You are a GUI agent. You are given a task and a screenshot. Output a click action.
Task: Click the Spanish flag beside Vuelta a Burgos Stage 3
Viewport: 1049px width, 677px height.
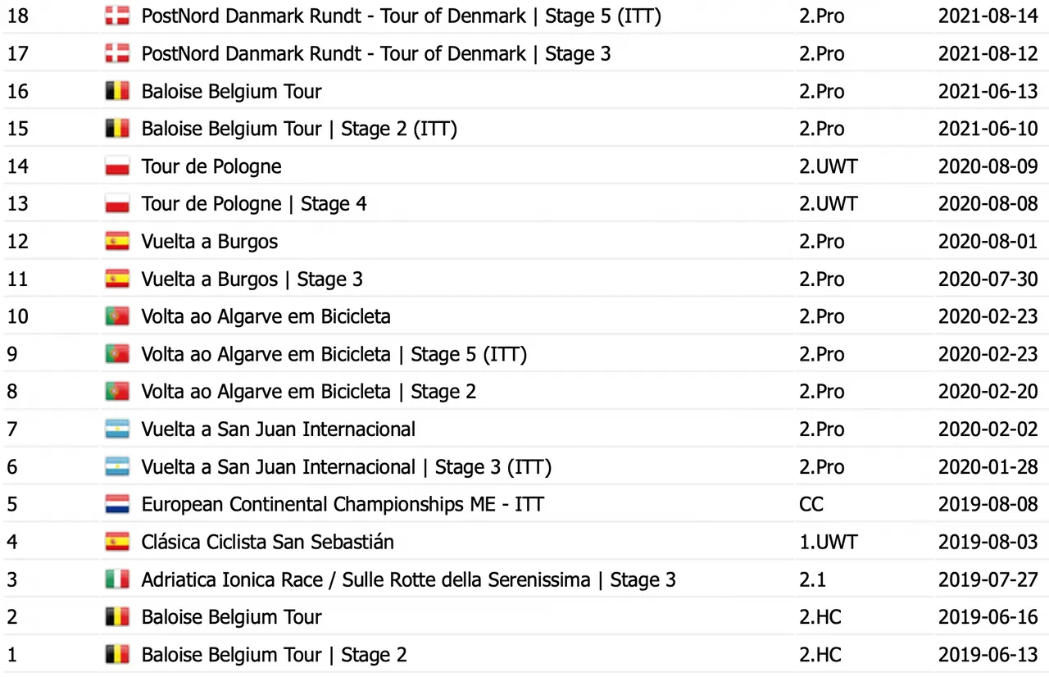point(117,279)
